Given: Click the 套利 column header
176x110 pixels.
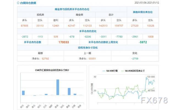Looking at the screenshot, I should tap(56, 20).
